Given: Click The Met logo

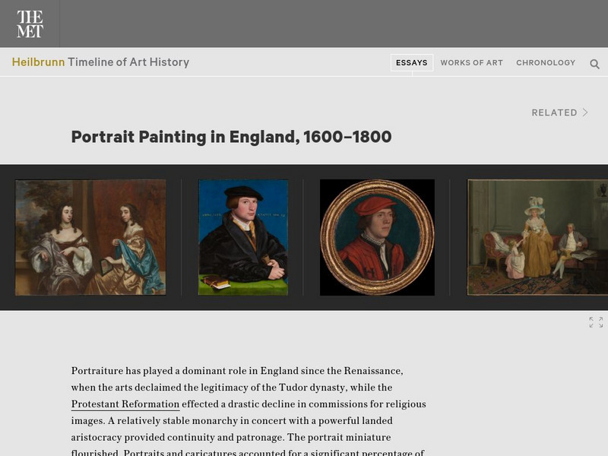Looking at the screenshot, I should click(x=30, y=24).
